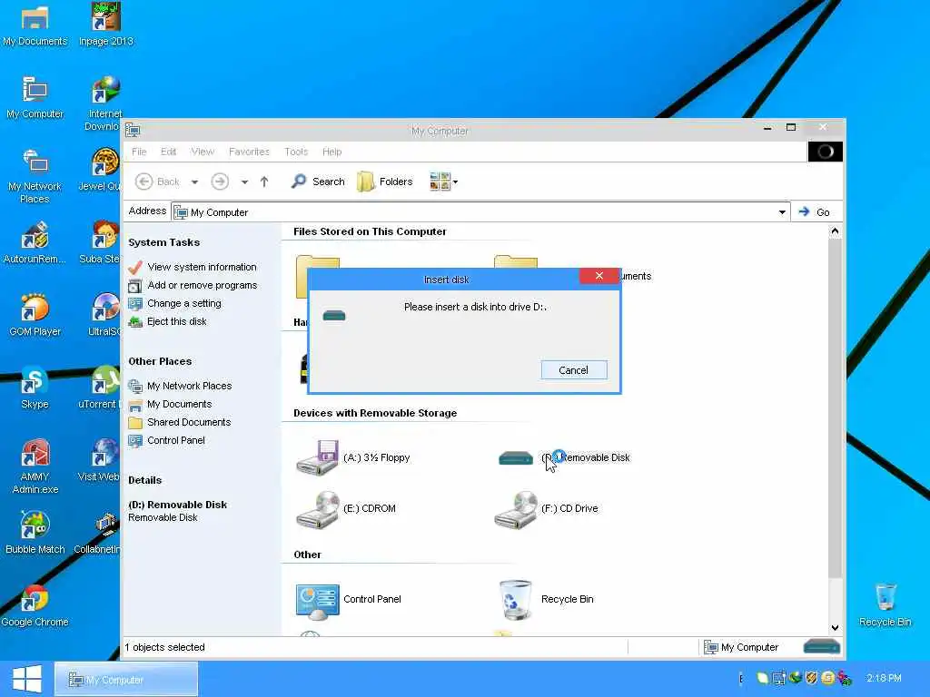Open the Help menu
This screenshot has height=697, width=930.
pos(332,152)
